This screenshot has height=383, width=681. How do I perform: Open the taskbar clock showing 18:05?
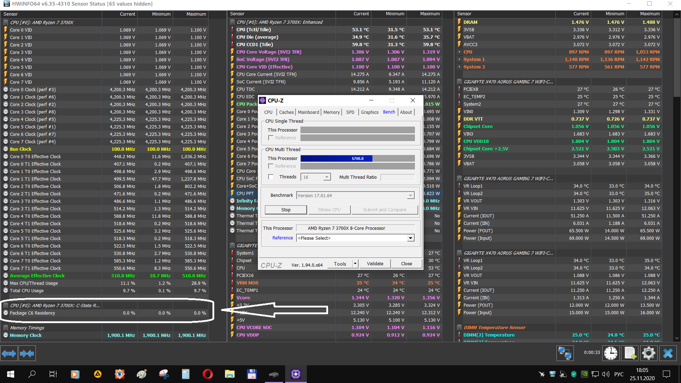point(642,374)
